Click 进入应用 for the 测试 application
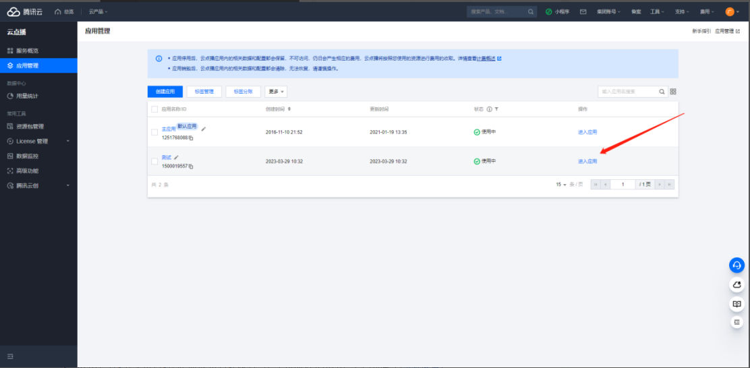Screen dimensions: 750x368 pos(587,162)
